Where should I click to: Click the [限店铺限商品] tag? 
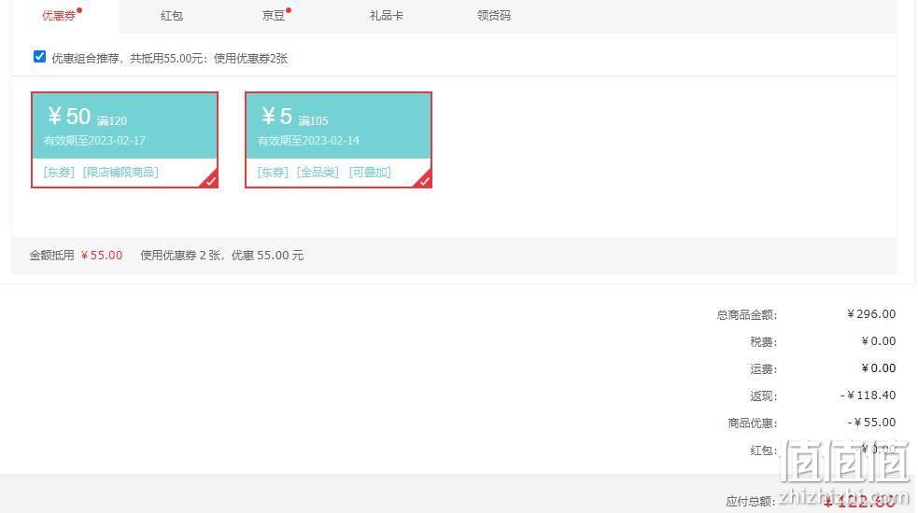[120, 172]
